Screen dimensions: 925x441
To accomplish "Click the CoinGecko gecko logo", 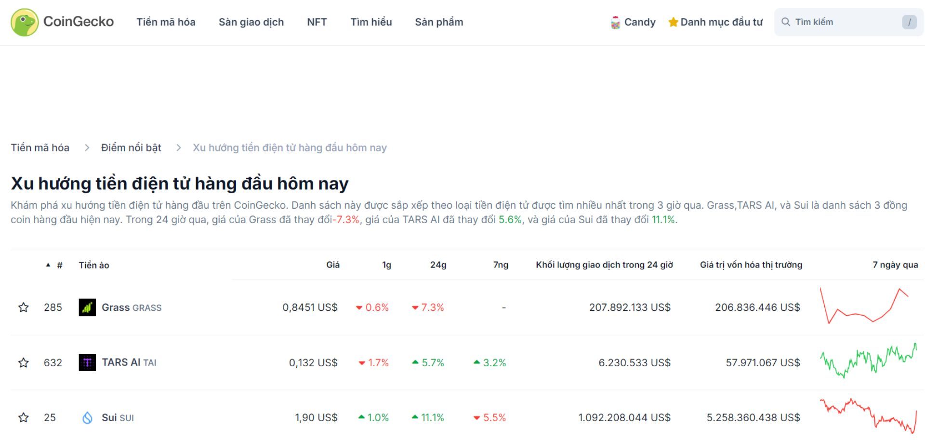I will (x=25, y=22).
